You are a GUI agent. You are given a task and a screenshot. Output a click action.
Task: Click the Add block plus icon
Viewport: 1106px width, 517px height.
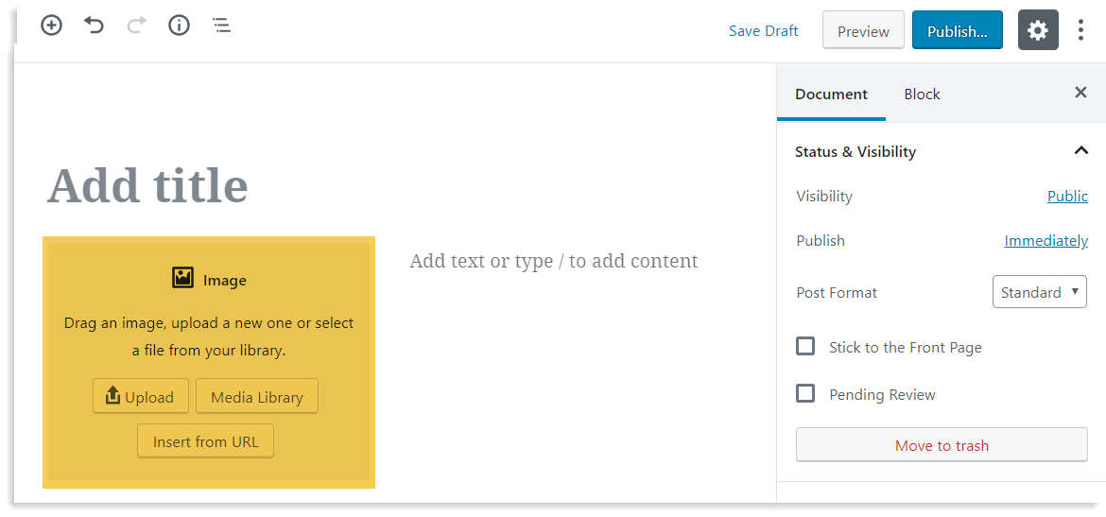51,26
